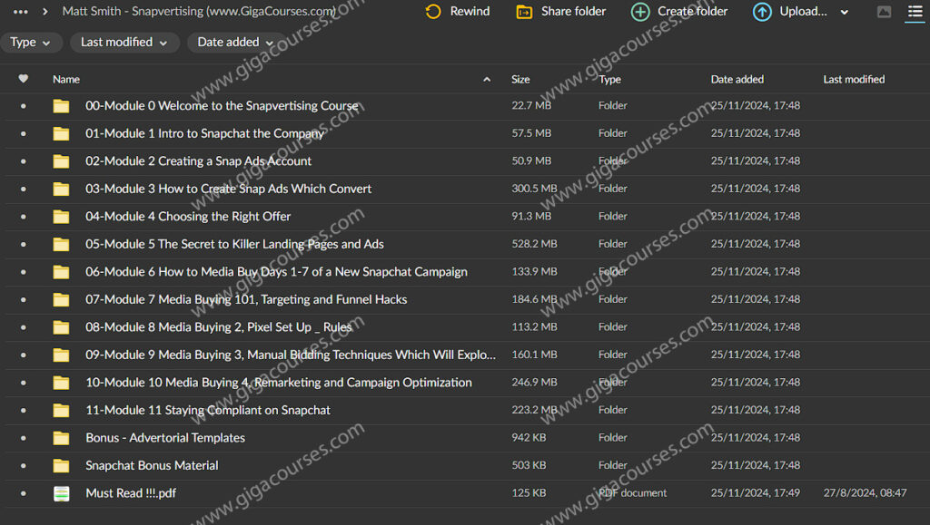This screenshot has height=525, width=930.
Task: Sort by the Last modified column header
Action: tap(854, 80)
